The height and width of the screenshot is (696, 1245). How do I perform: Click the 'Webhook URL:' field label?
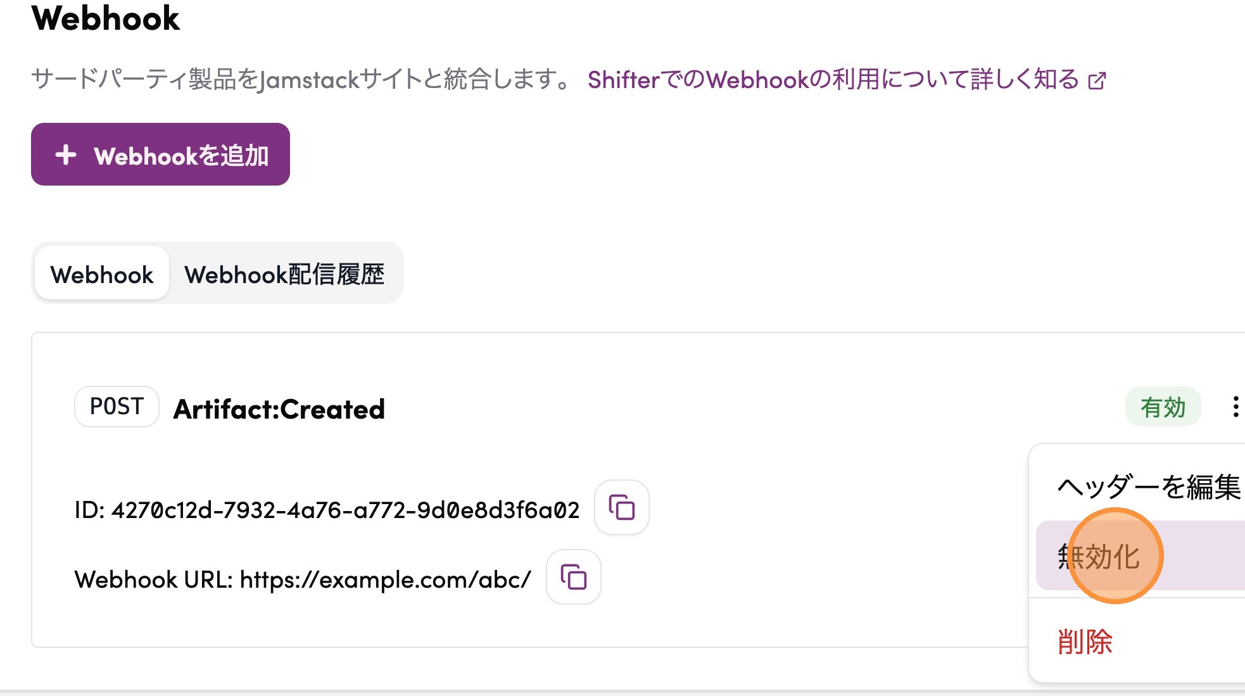(153, 579)
